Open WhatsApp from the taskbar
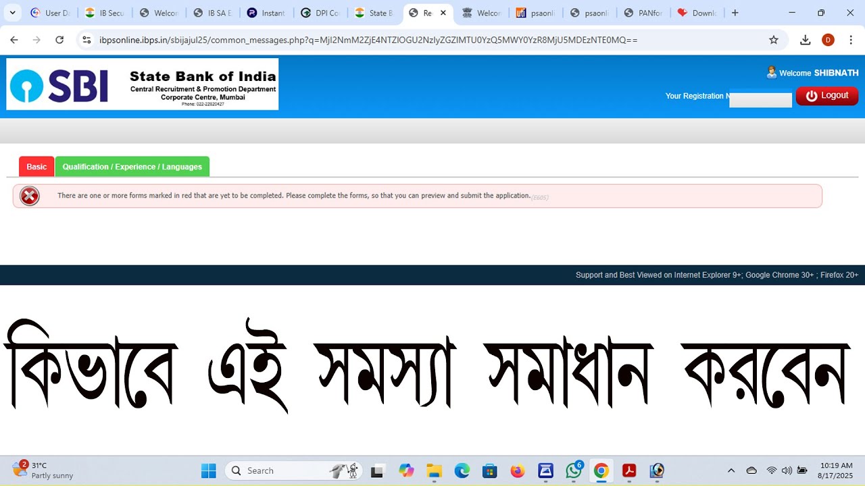Viewport: 865px width, 486px height. coord(574,470)
